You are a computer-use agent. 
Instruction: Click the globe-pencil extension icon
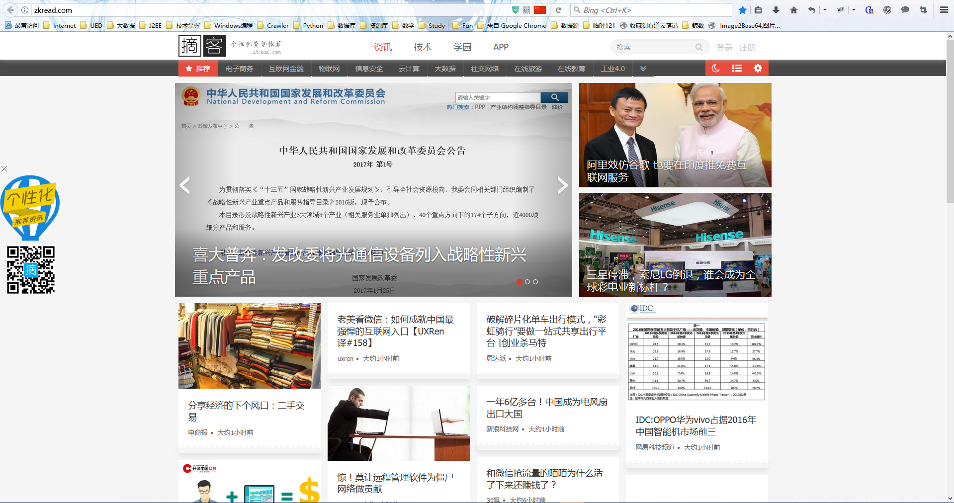(x=887, y=10)
